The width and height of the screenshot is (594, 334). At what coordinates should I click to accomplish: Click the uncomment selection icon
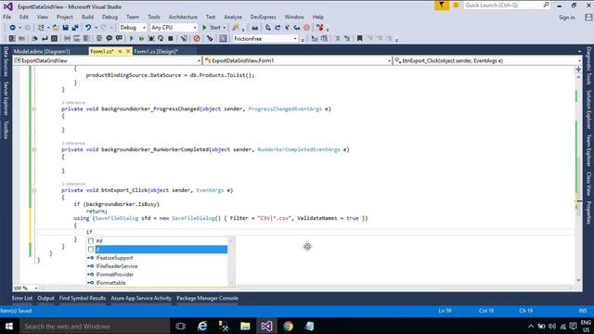click(x=119, y=39)
